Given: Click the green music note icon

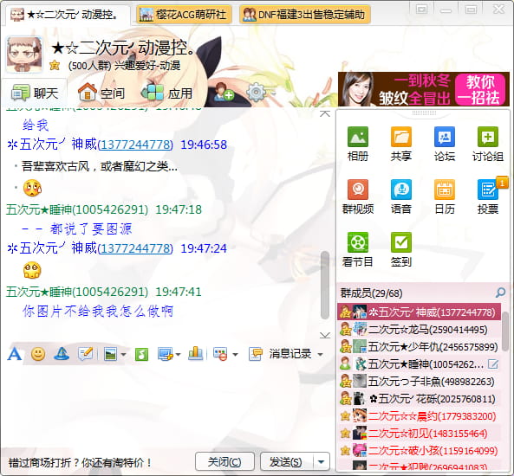Looking at the screenshot, I should pyautogui.click(x=141, y=354).
